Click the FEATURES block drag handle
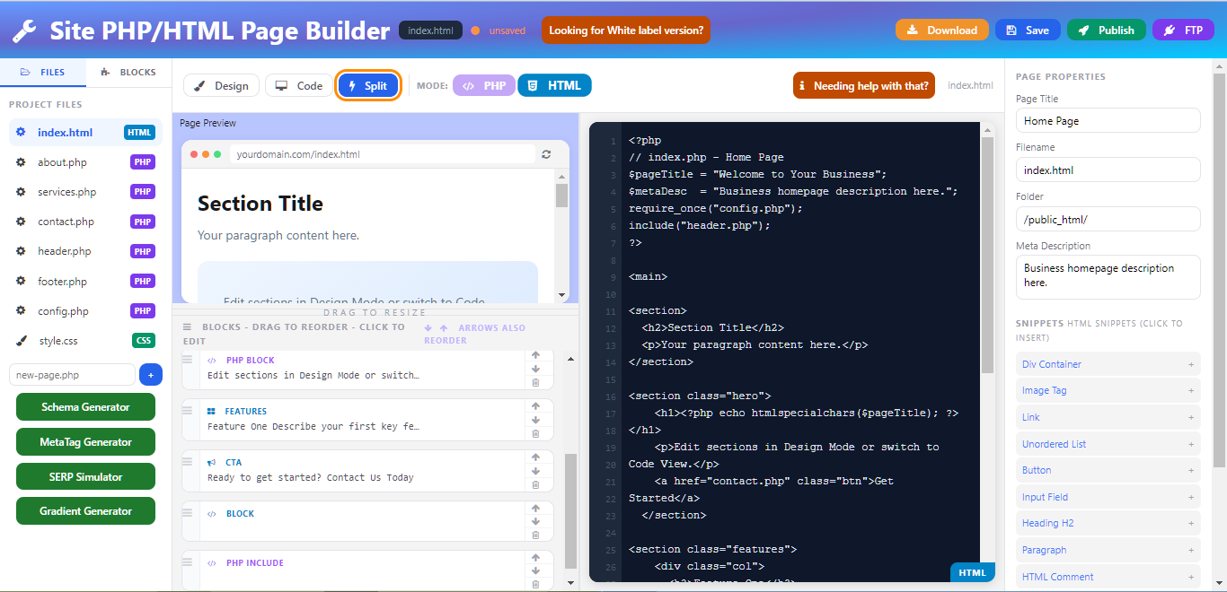This screenshot has width=1227, height=592. coord(188,410)
